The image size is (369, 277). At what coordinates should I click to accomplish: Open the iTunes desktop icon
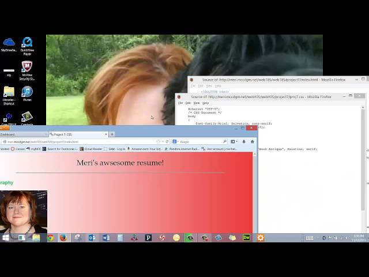[x=27, y=93]
